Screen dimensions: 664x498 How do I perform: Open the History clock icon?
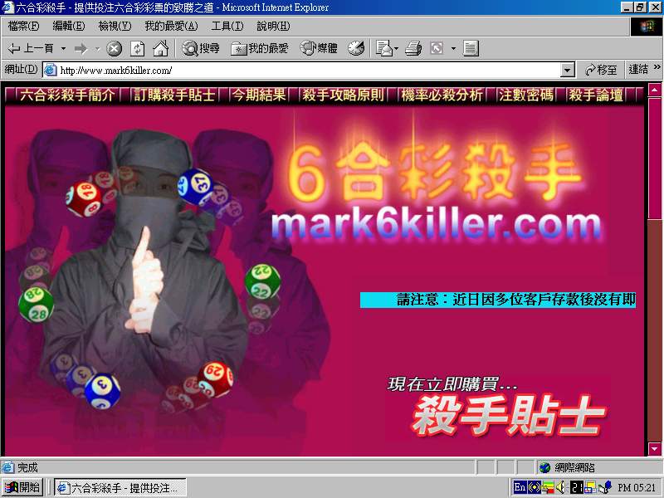tap(356, 49)
